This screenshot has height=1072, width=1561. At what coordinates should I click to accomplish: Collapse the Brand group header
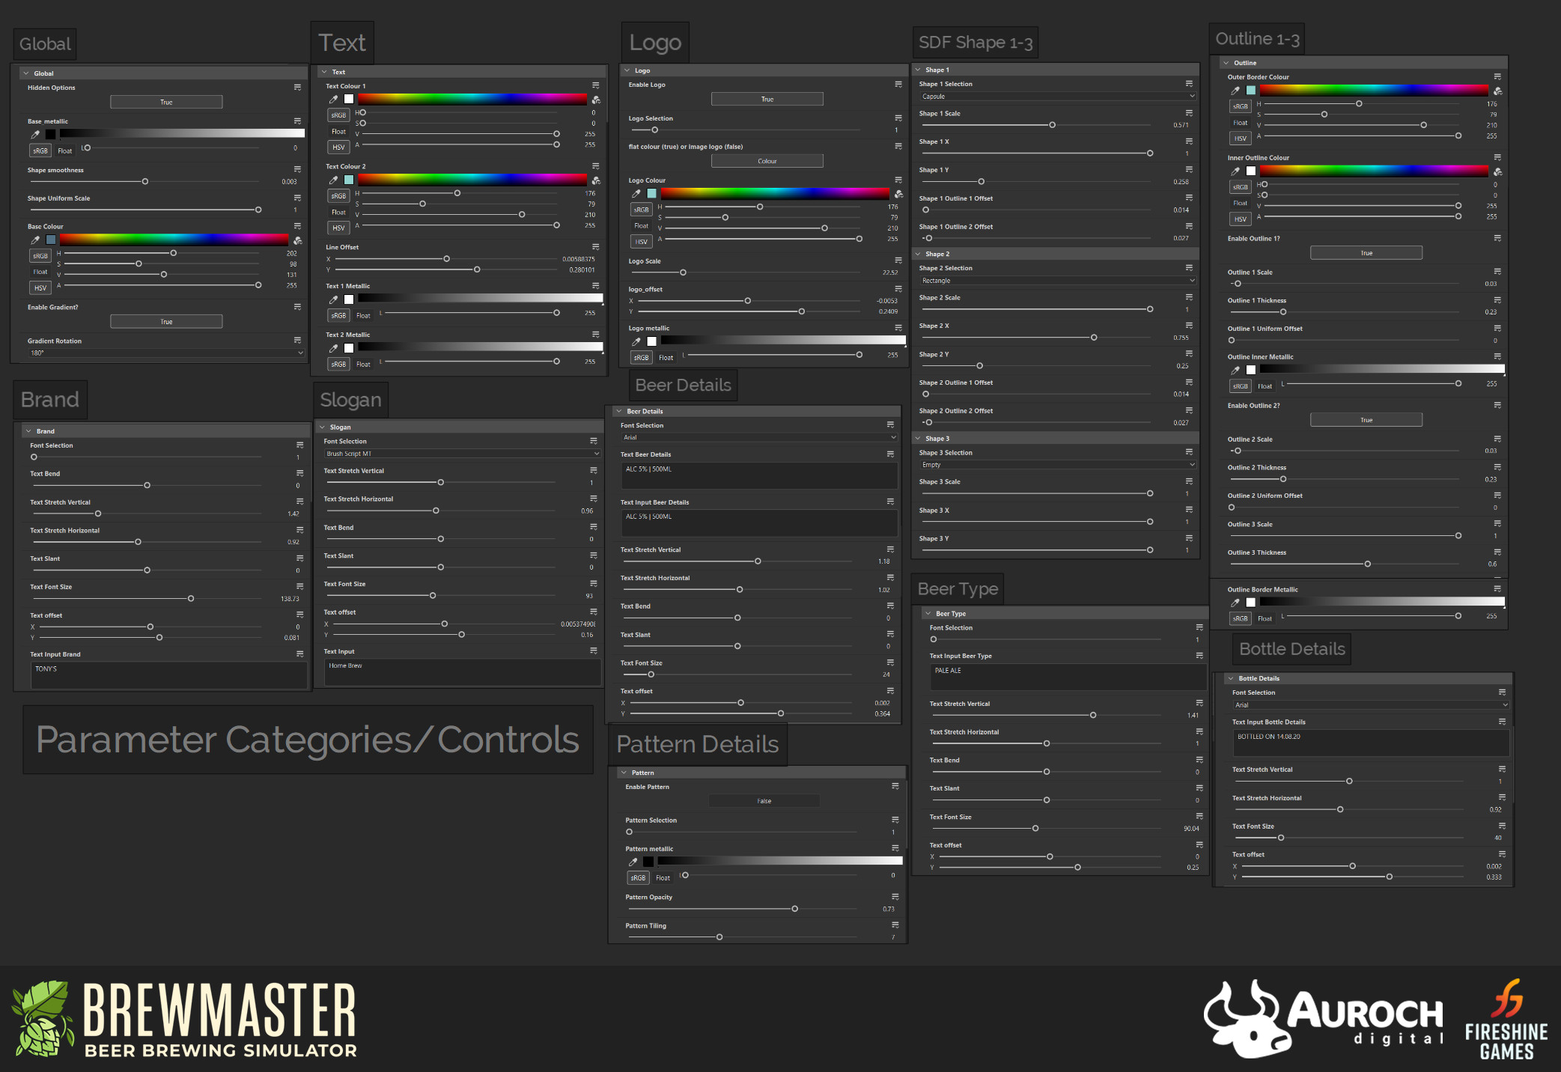tap(28, 431)
